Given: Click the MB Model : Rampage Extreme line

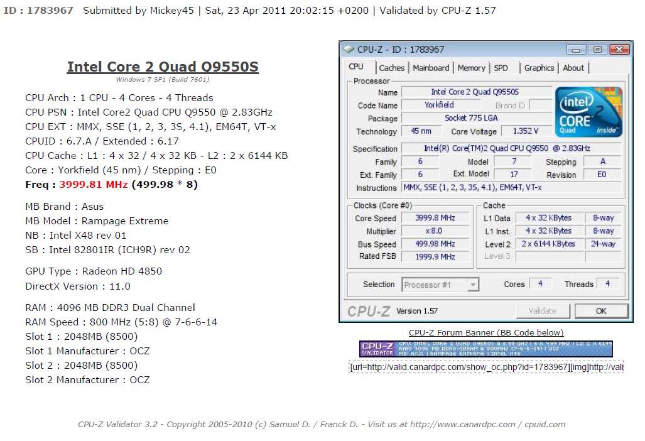Looking at the screenshot, I should tap(97, 221).
